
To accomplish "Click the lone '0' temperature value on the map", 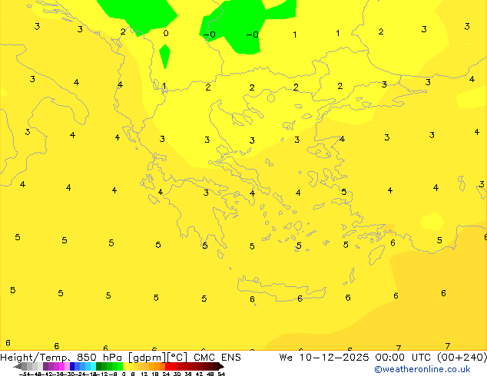I will tap(166, 33).
